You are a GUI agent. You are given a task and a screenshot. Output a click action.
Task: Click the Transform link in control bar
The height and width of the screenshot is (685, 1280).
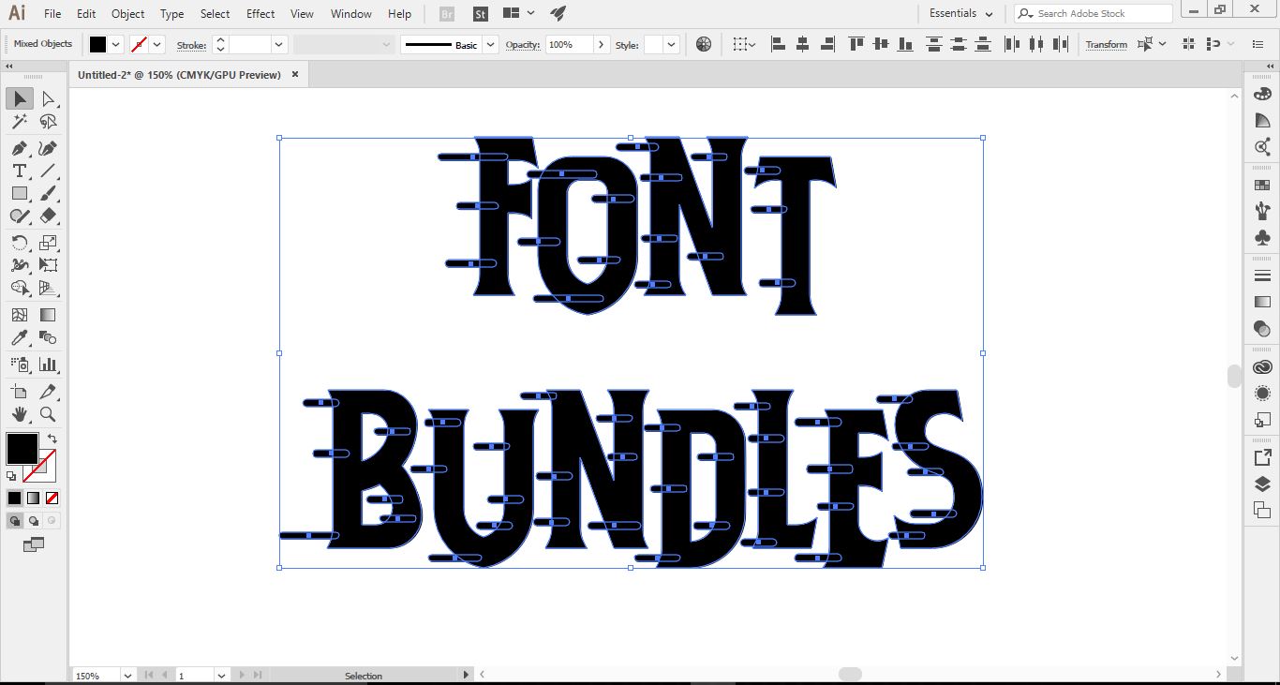point(1107,44)
